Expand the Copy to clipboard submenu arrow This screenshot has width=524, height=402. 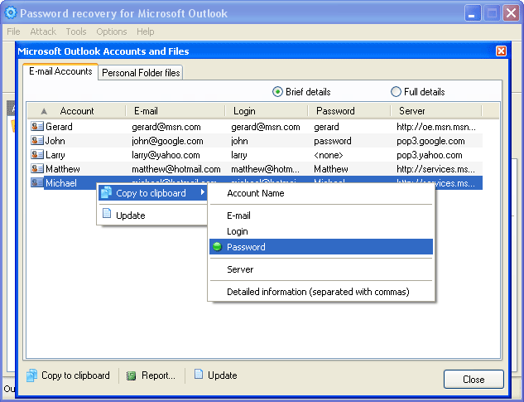203,192
